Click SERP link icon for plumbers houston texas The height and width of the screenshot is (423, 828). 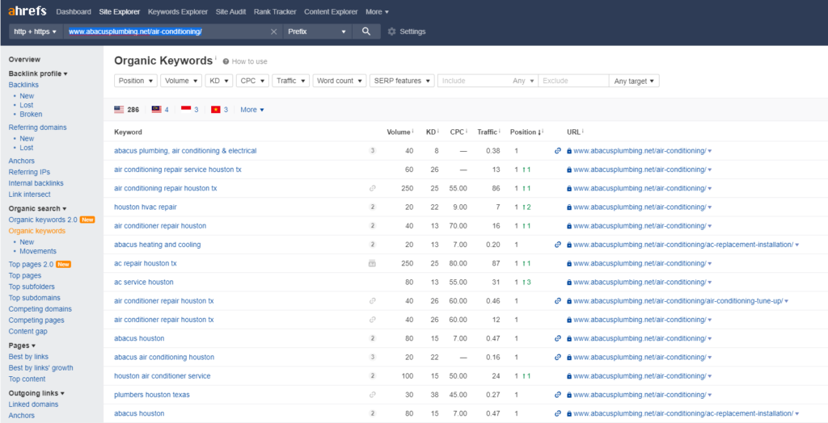point(372,395)
